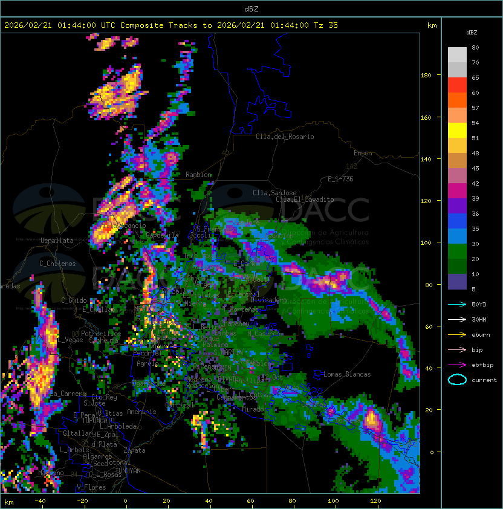The height and width of the screenshot is (509, 503).
Task: Pick the light blue 35-30 dBZ swatch
Action: [457, 236]
